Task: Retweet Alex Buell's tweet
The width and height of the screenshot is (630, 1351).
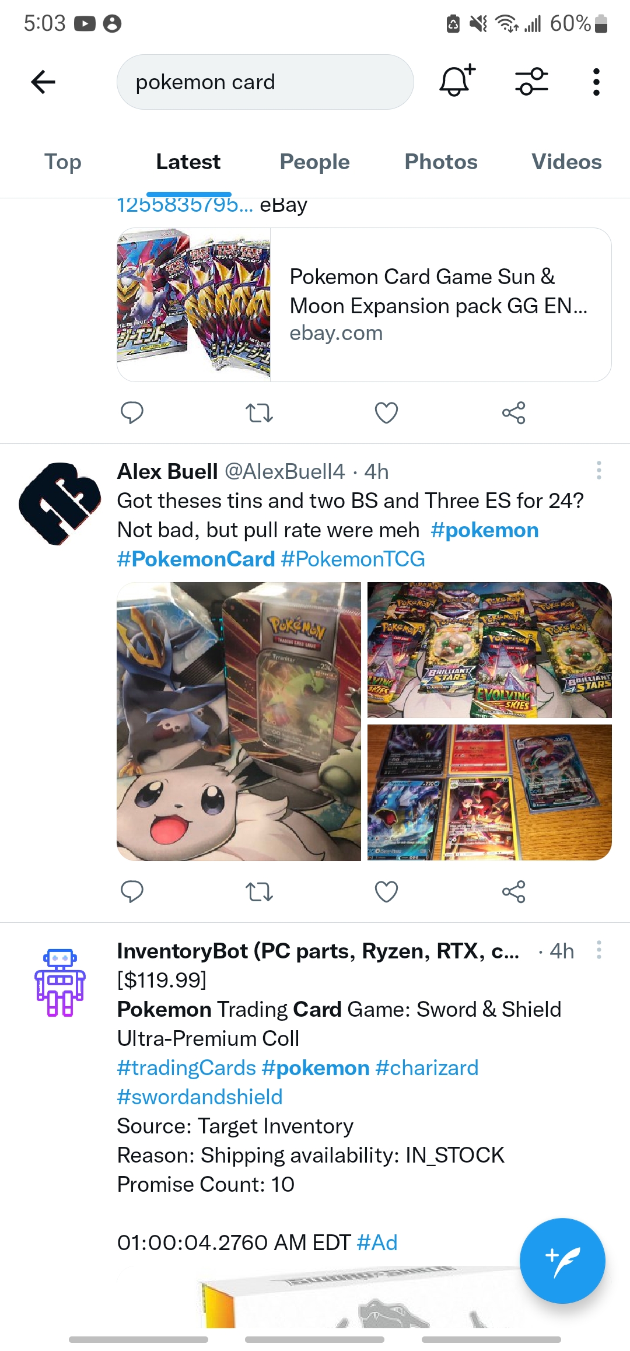Action: [259, 892]
